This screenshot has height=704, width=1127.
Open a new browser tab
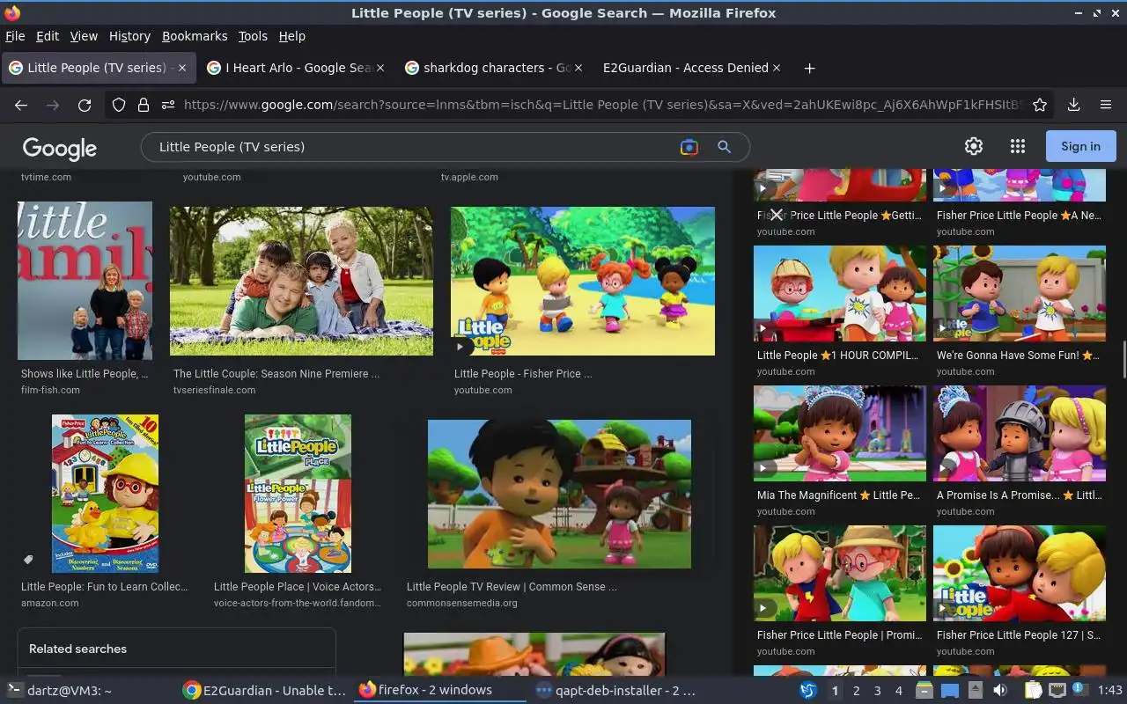click(809, 68)
